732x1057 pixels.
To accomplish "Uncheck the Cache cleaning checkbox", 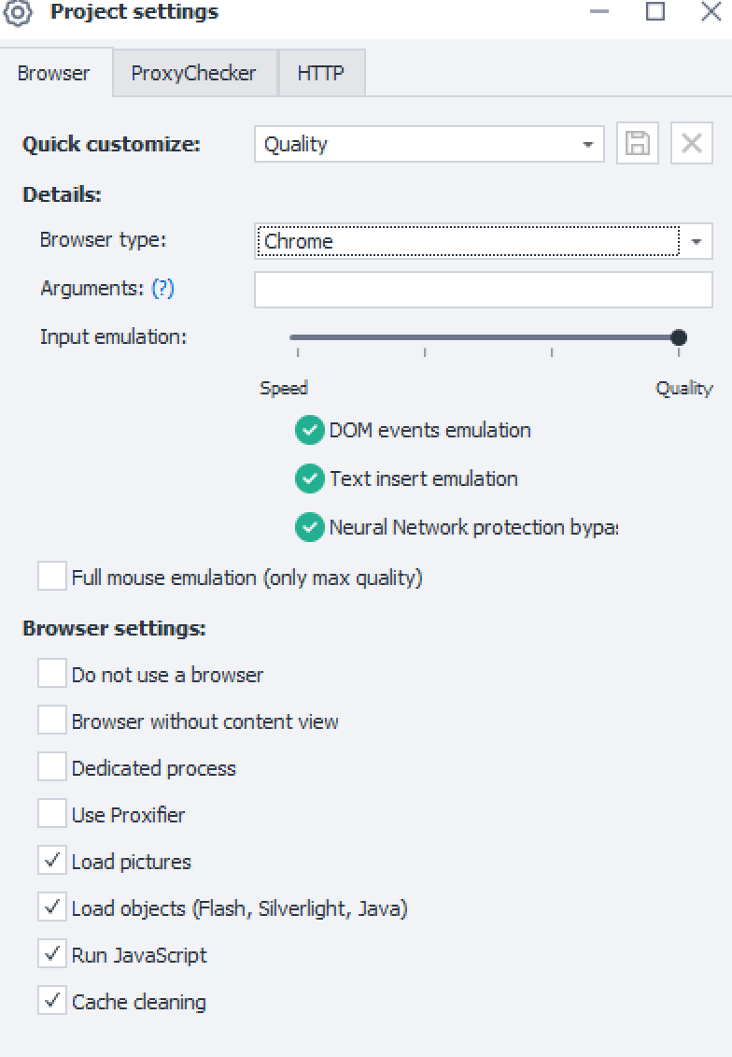I will 52,1001.
